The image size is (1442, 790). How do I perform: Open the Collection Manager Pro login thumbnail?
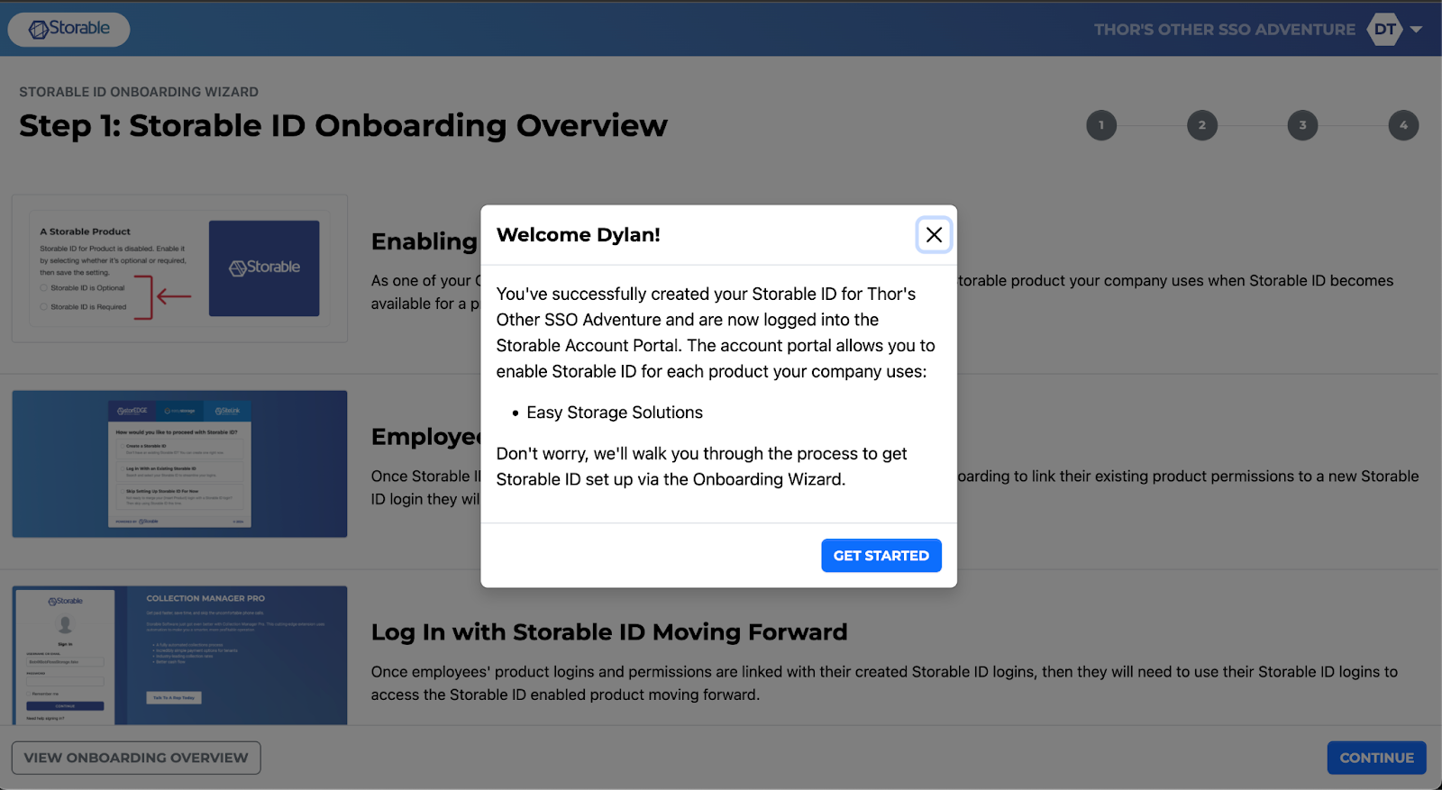[x=179, y=655]
